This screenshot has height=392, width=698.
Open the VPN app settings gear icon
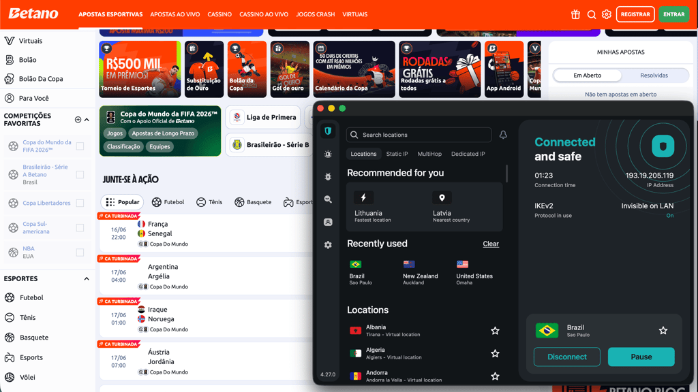[328, 245]
